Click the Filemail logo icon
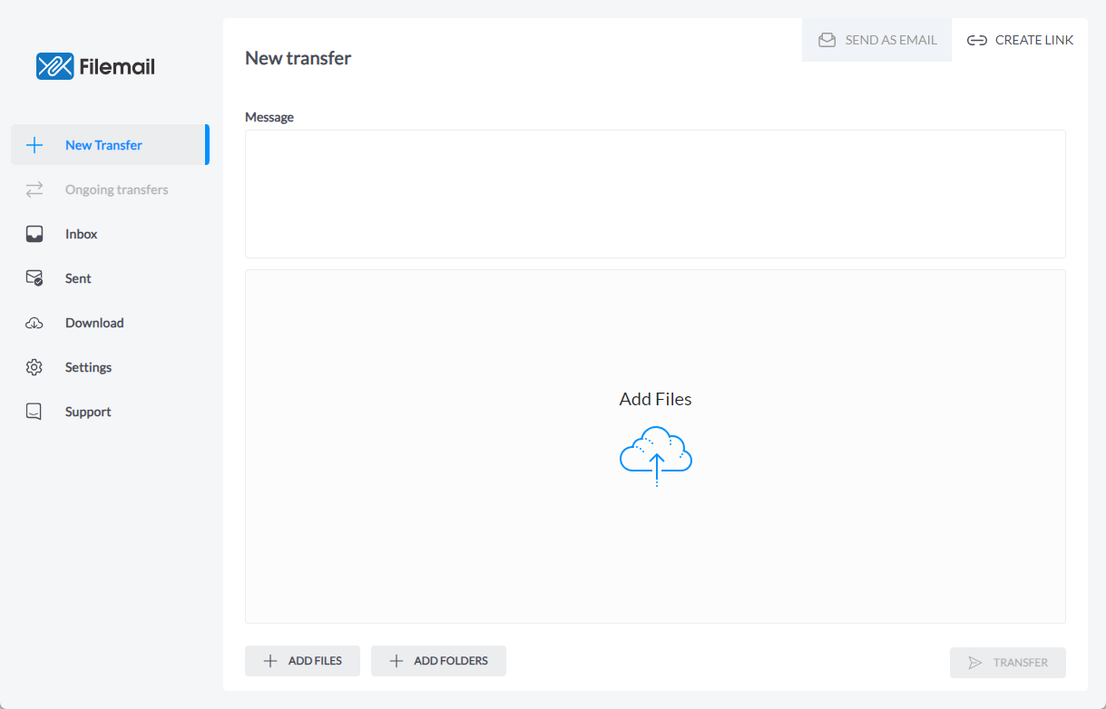 [54, 66]
